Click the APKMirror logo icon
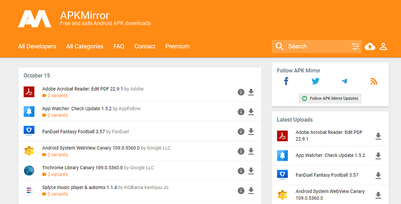 [x=35, y=19]
